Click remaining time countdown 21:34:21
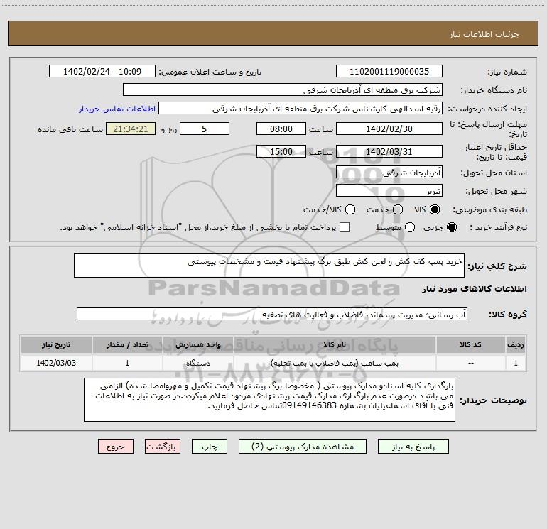 [x=131, y=129]
